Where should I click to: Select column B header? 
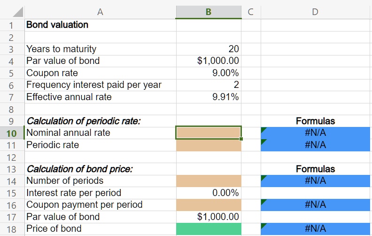[x=209, y=12]
